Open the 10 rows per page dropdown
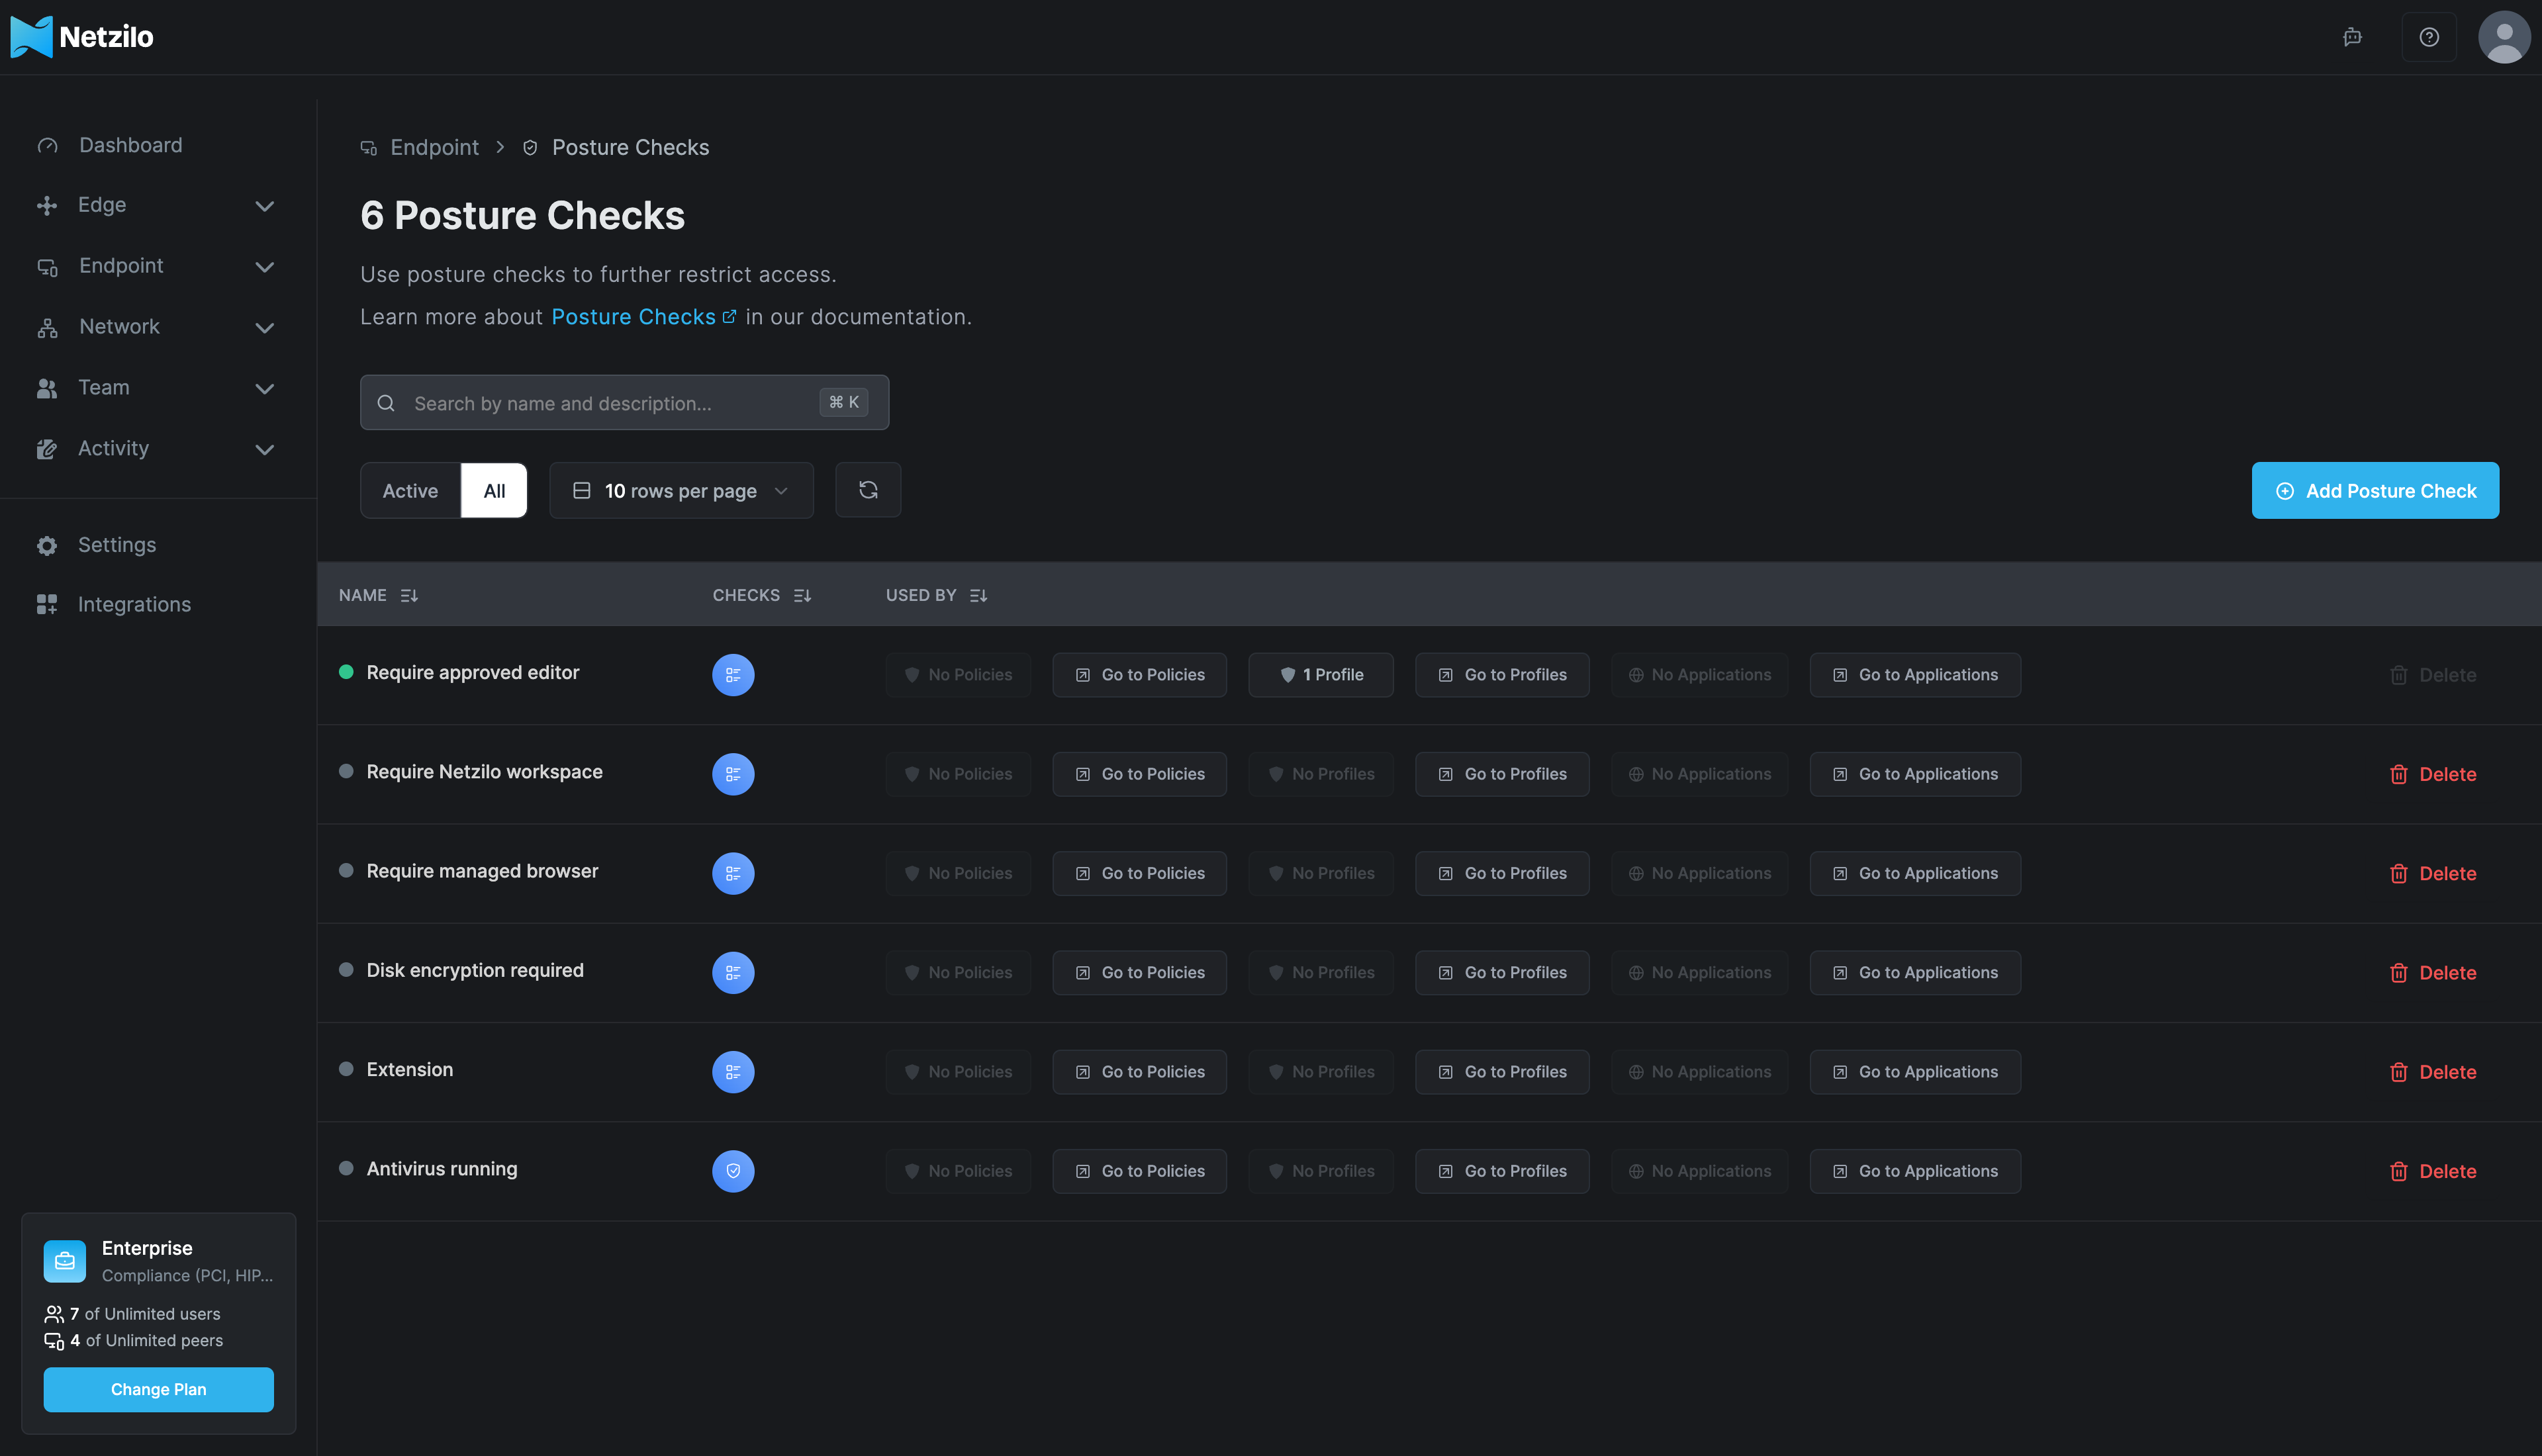This screenshot has height=1456, width=2542. pyautogui.click(x=681, y=490)
